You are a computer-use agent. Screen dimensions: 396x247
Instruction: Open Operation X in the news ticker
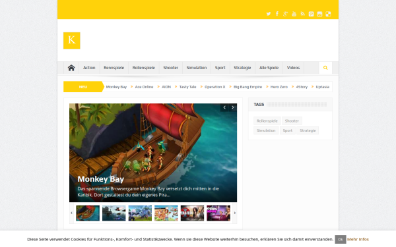[x=215, y=87]
